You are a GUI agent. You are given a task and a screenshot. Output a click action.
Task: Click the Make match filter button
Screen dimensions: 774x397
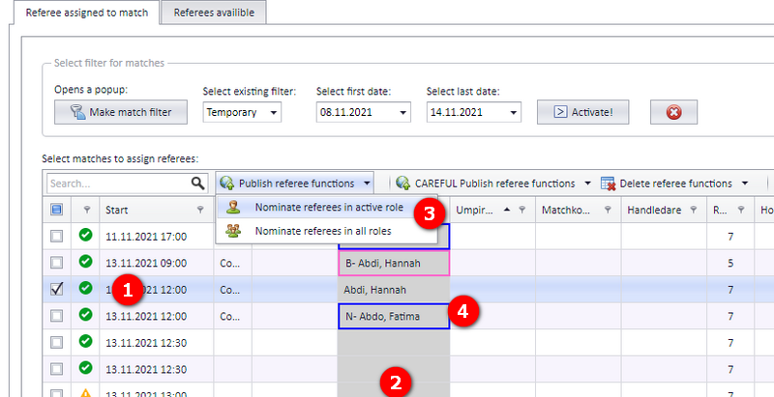coord(121,112)
